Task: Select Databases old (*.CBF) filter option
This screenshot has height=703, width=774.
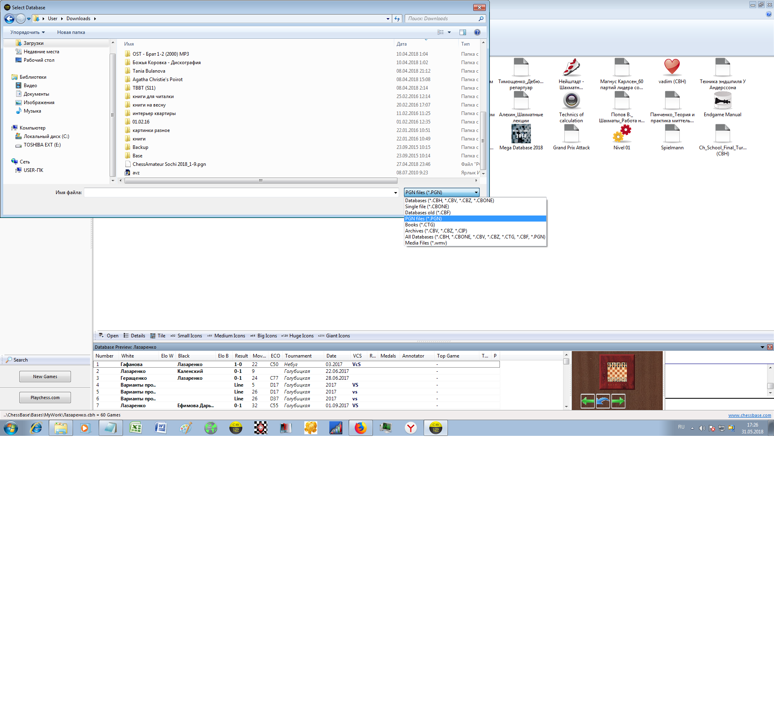Action: click(475, 213)
